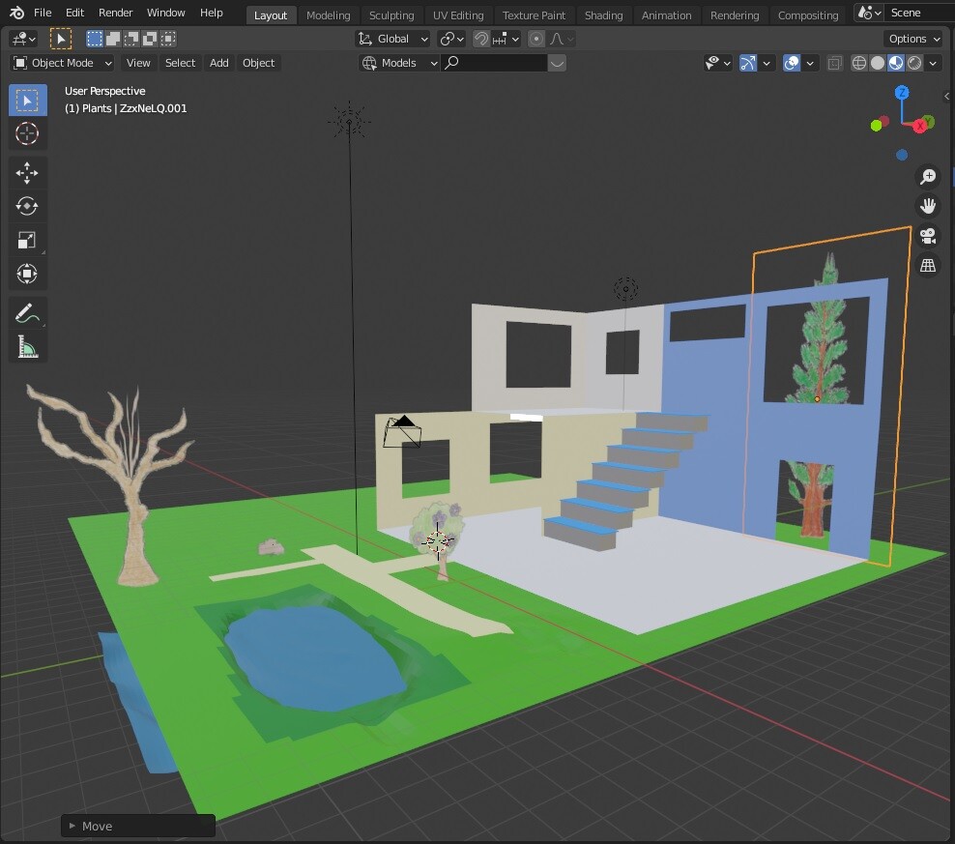The width and height of the screenshot is (955, 844).
Task: Switch to the Shading workspace tab
Action: (x=603, y=15)
